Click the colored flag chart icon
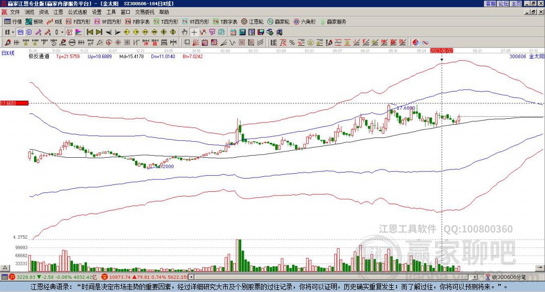 (79, 33)
